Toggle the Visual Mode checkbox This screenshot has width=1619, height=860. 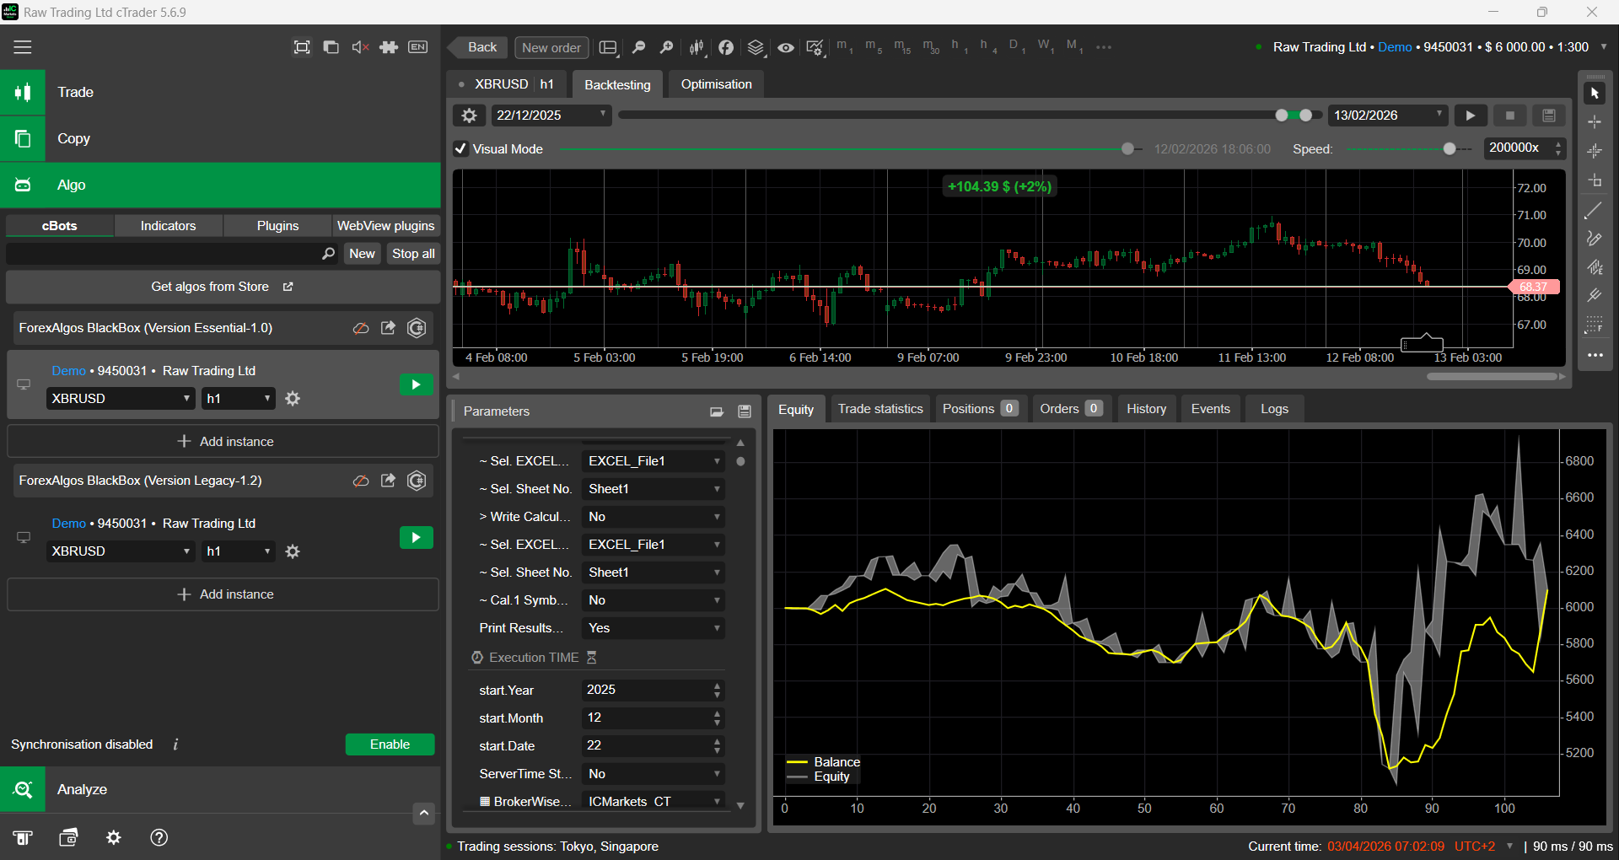click(461, 149)
